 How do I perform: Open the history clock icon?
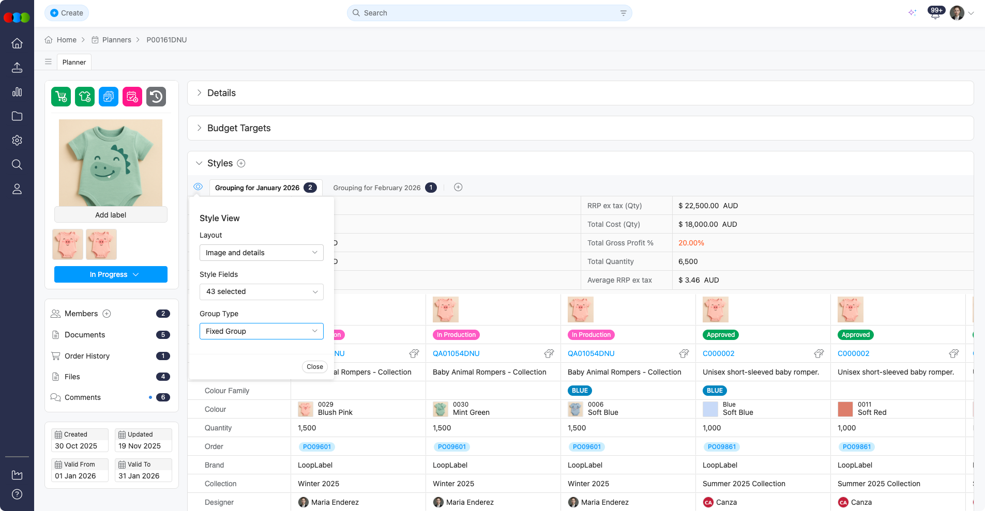[156, 97]
